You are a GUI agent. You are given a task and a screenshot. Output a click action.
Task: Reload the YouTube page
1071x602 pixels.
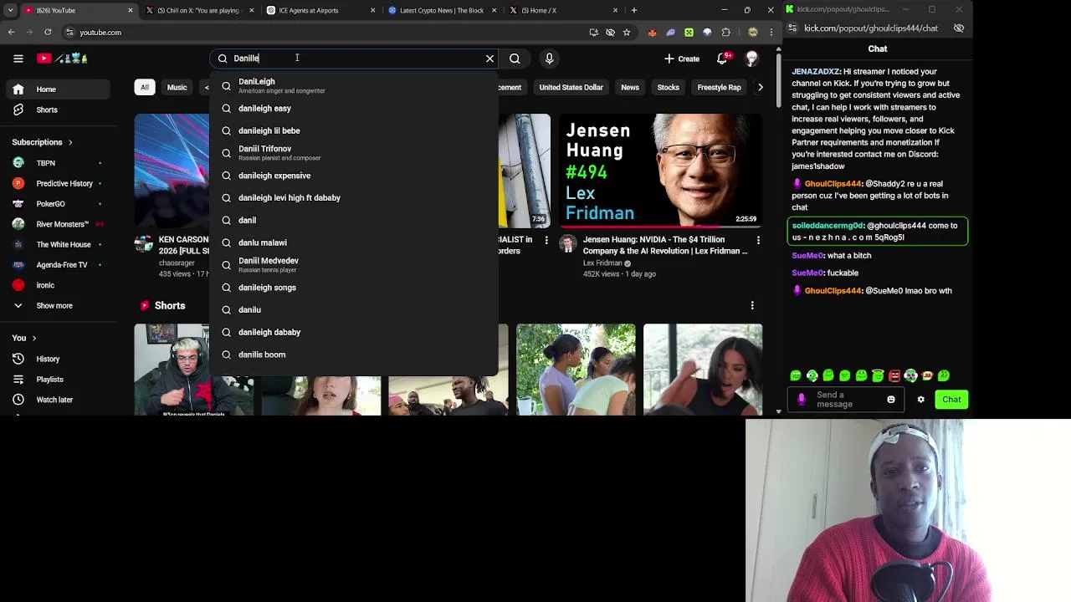tap(48, 33)
